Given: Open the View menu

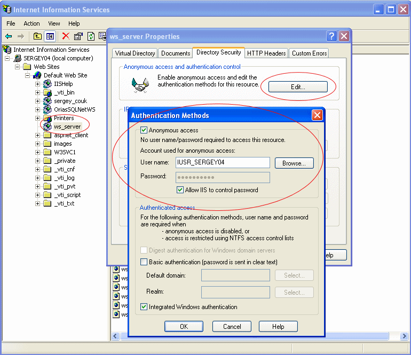Looking at the screenshot, I should coord(54,23).
